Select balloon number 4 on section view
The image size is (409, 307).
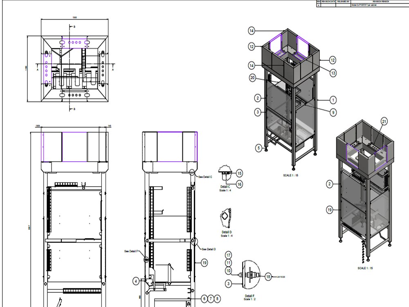coord(136,281)
